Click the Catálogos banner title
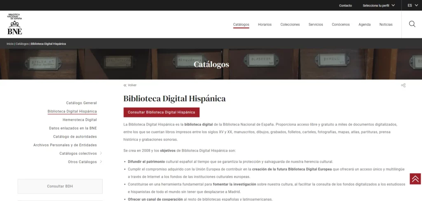422x201 pixels. 211,64
